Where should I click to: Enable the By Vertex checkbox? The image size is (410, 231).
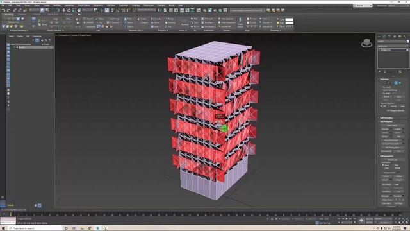pyautogui.click(x=382, y=87)
